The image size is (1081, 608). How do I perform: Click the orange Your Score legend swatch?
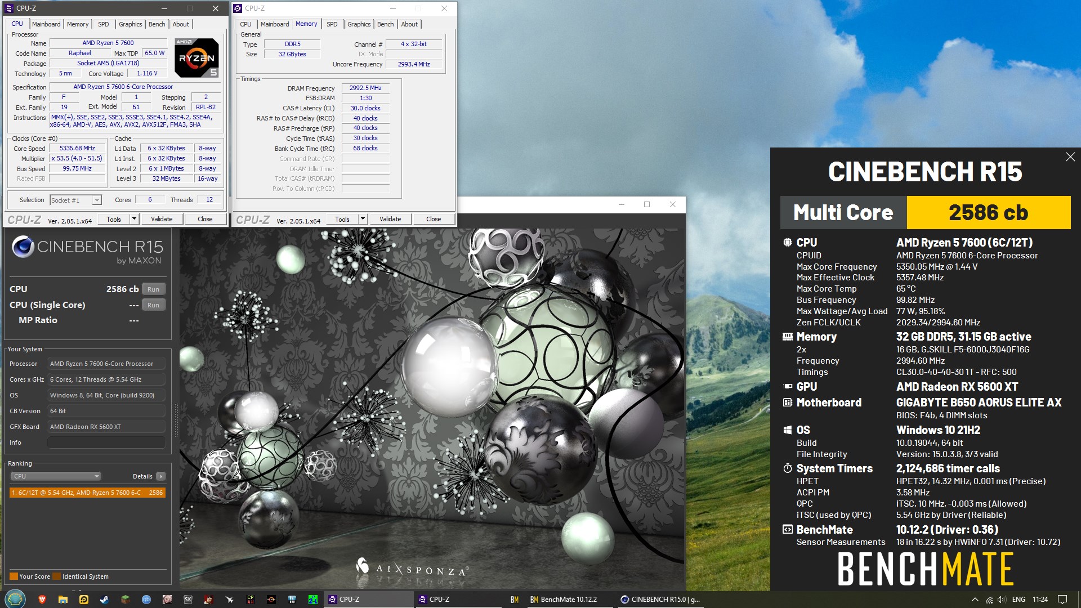pos(14,576)
